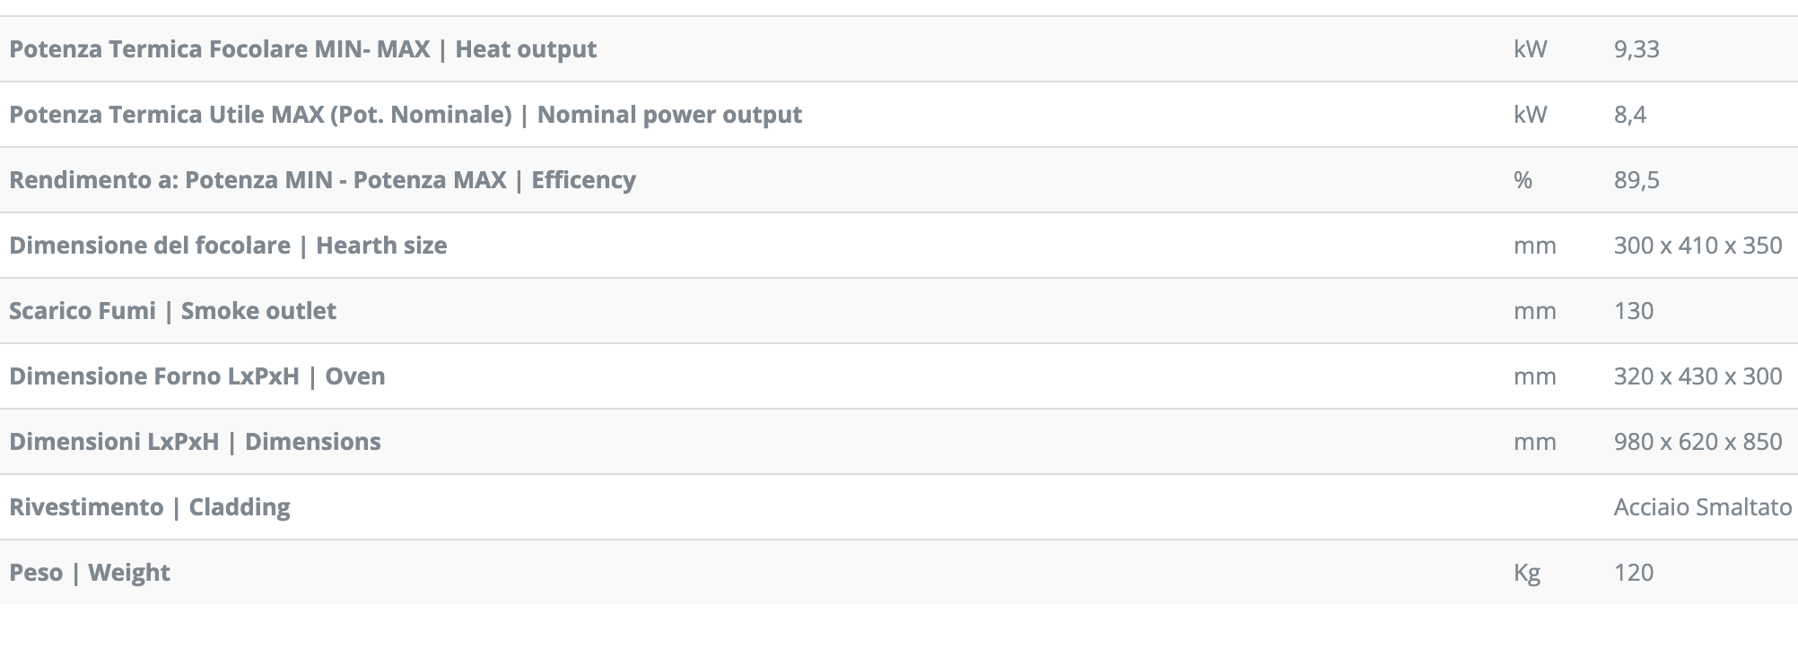Click the Dimensioni LxPxH Dimensions label
Image resolution: width=1798 pixels, height=665 pixels.
pos(195,442)
